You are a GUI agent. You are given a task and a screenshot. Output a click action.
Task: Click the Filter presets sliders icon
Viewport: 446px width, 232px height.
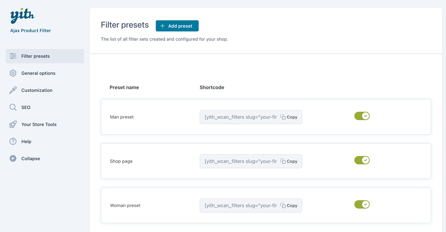13,56
